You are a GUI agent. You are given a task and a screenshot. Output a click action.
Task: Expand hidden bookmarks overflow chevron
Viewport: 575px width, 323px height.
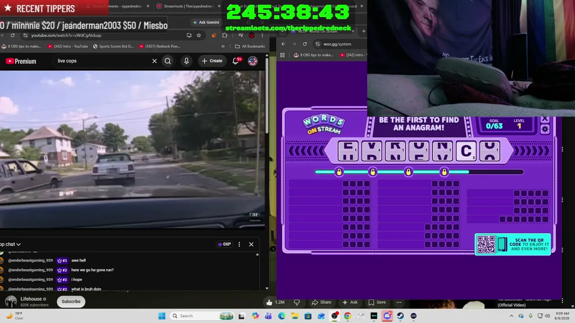(x=223, y=46)
